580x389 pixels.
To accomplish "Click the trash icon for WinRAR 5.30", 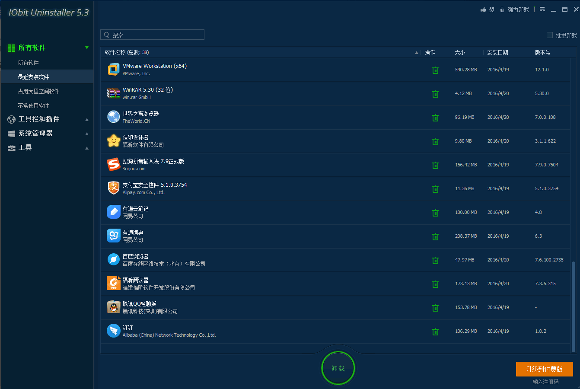I will coord(435,94).
